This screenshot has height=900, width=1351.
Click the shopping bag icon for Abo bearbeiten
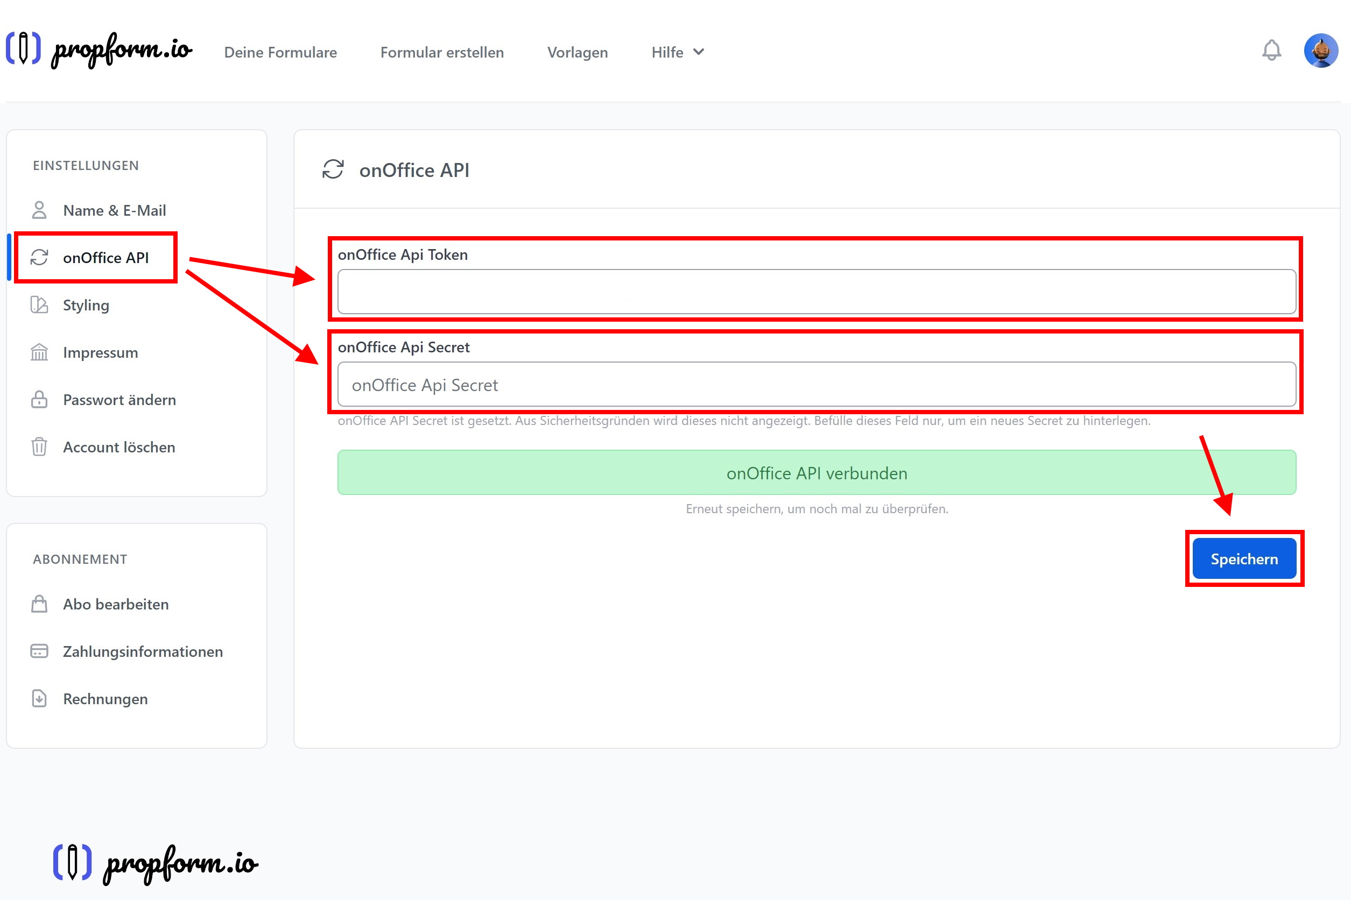coord(39,604)
